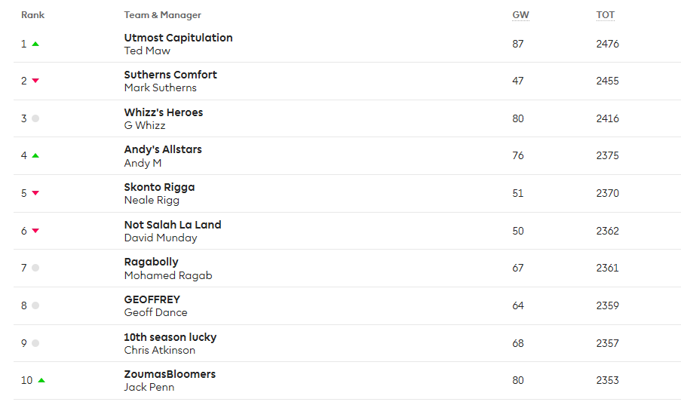
Task: Open 10th season lucky team
Action: coord(170,337)
